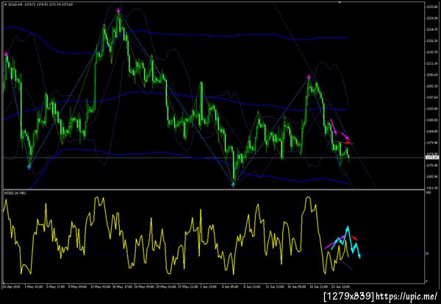Click the RSI(5) indicator label
441x304 pixels.
(15, 193)
